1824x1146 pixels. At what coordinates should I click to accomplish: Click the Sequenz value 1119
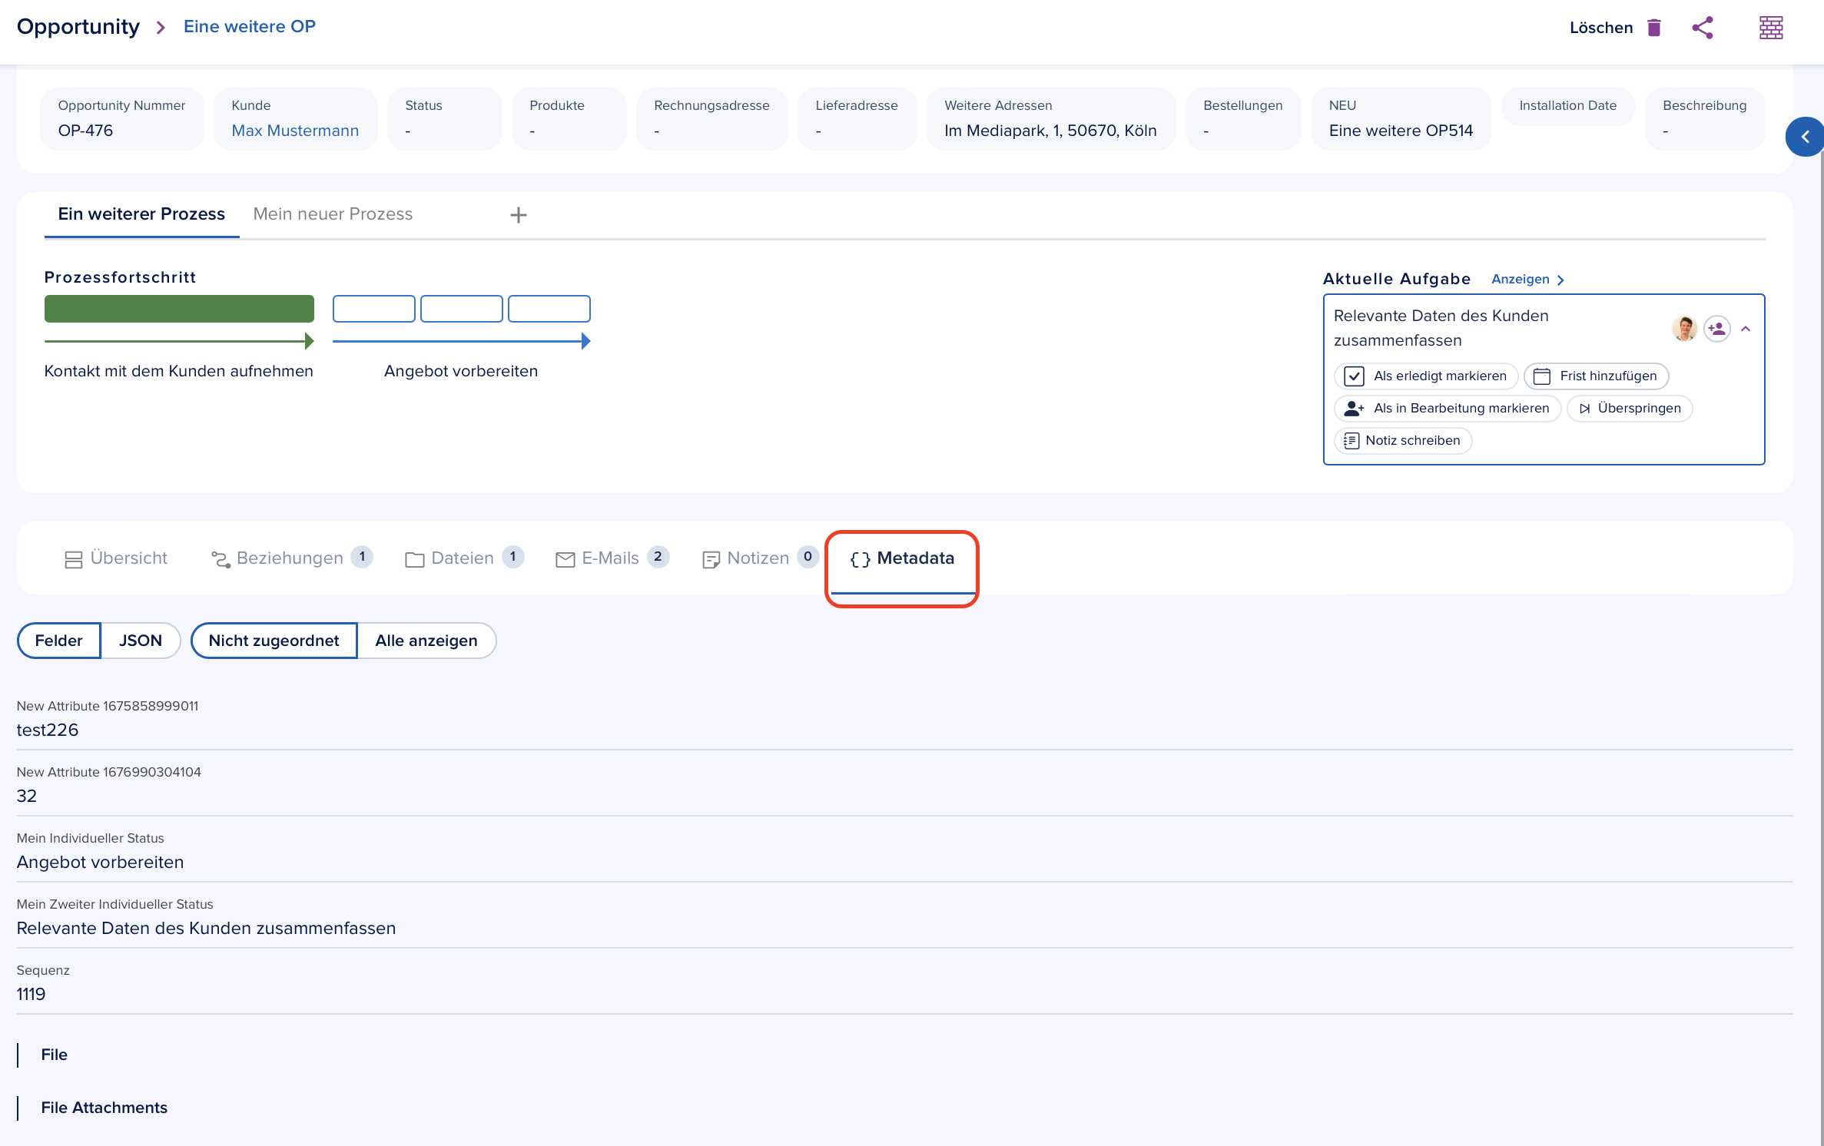[x=31, y=994]
